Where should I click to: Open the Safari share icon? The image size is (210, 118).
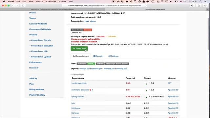pos(199,6)
